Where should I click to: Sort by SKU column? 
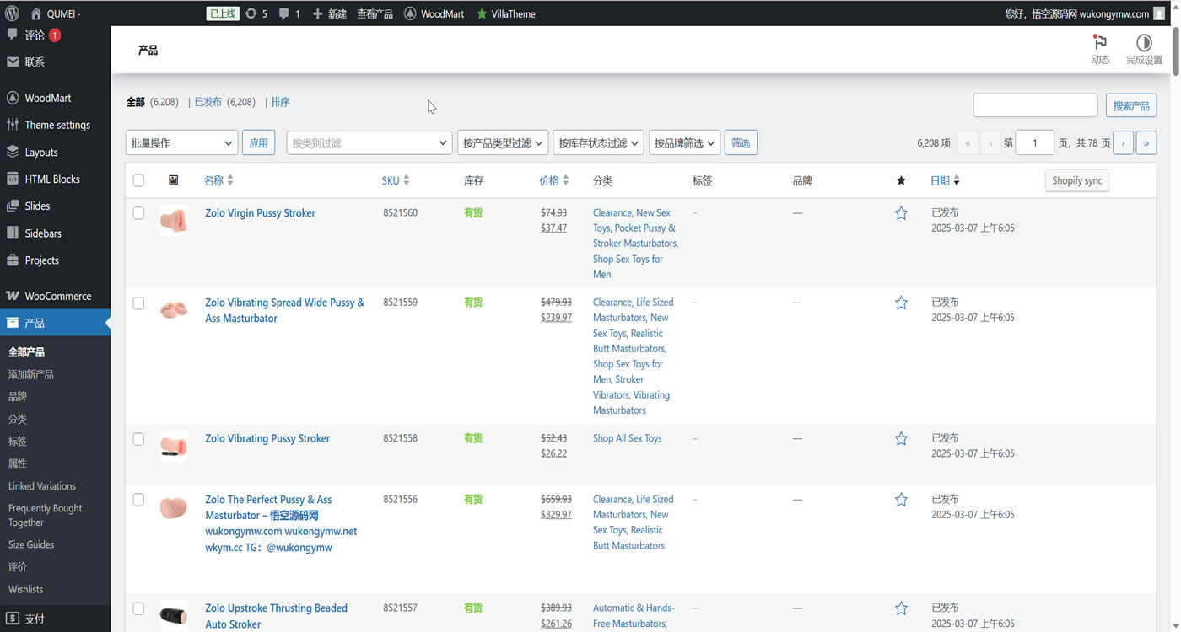tap(396, 180)
